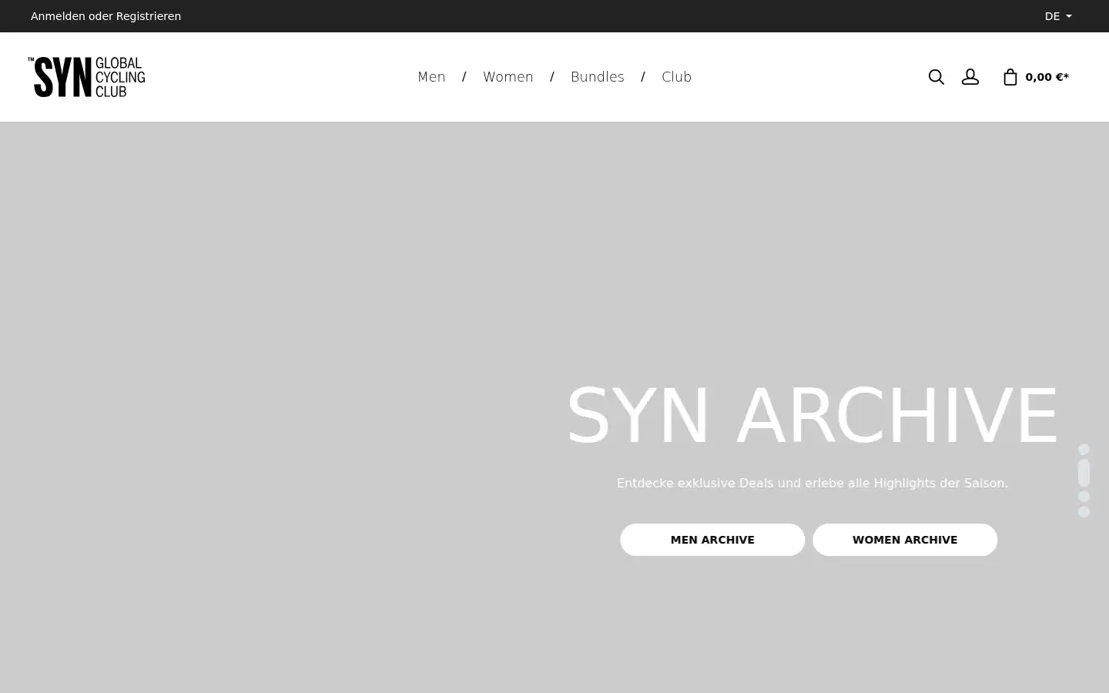Click the Entdecke exklusive Deals subtitle text
Viewport: 1109px width, 693px height.
click(x=812, y=484)
